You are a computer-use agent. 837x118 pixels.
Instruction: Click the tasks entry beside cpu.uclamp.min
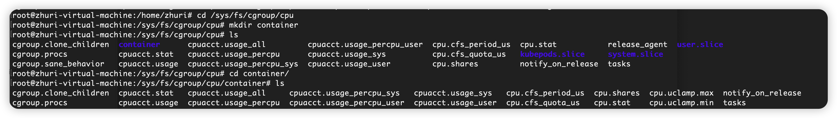click(x=734, y=103)
